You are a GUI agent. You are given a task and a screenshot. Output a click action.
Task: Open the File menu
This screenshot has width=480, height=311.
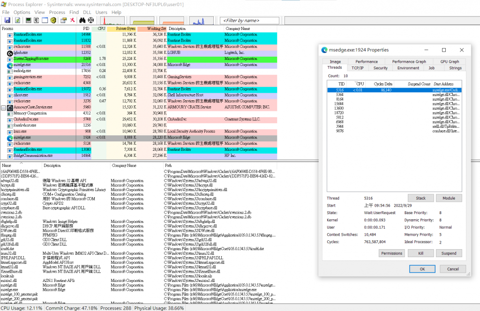point(6,12)
